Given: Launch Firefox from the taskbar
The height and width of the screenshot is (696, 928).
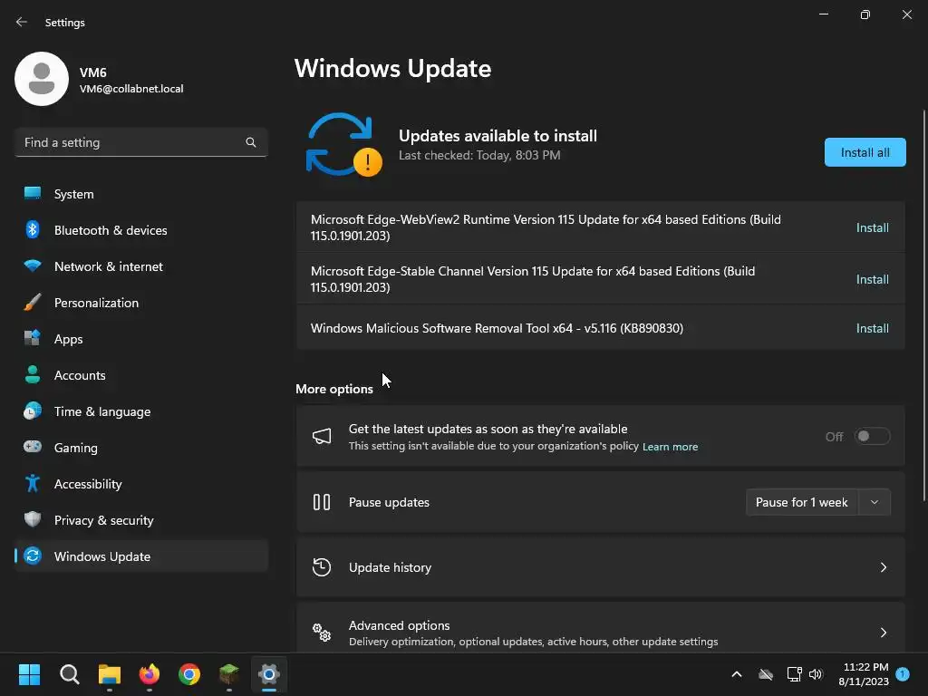Looking at the screenshot, I should pyautogui.click(x=150, y=674).
